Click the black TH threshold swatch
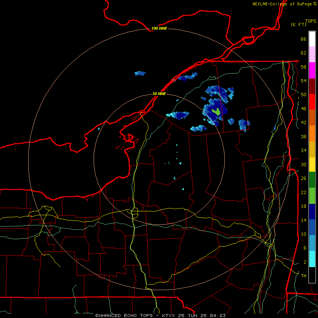The height and width of the screenshot is (318, 318). pyautogui.click(x=312, y=275)
